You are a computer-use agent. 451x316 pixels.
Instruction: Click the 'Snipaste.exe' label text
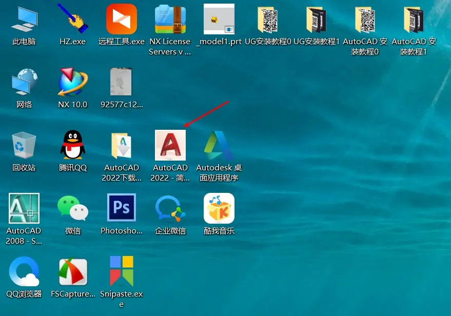(x=122, y=299)
